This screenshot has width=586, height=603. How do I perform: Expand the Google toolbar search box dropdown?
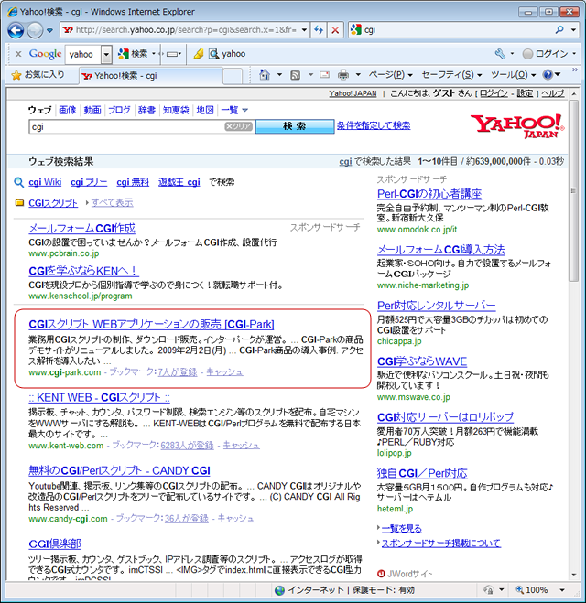[x=106, y=54]
